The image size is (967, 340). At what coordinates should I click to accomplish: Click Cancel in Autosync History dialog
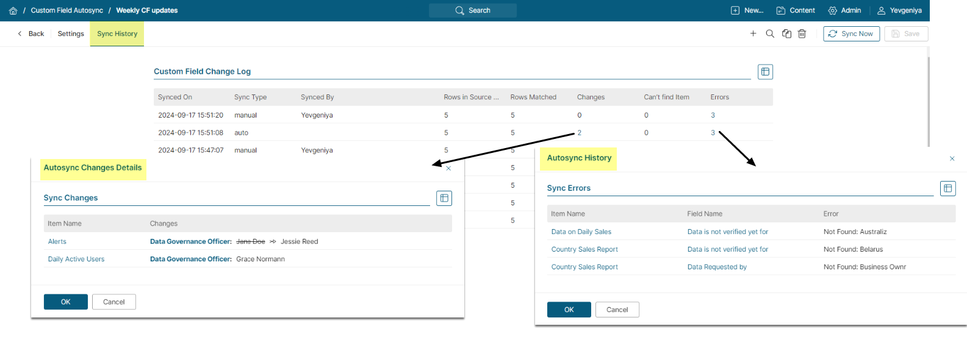point(617,310)
